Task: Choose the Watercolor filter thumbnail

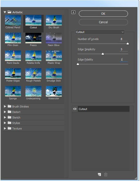Action: click(54, 91)
